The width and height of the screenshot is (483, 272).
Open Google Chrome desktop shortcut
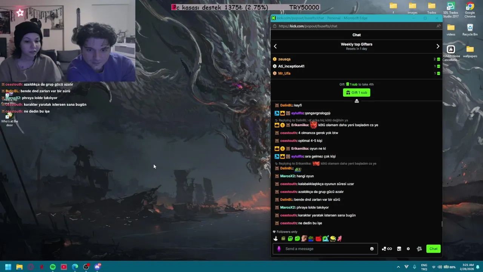pyautogui.click(x=470, y=10)
